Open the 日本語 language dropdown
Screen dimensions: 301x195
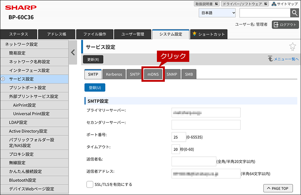click(x=217, y=13)
